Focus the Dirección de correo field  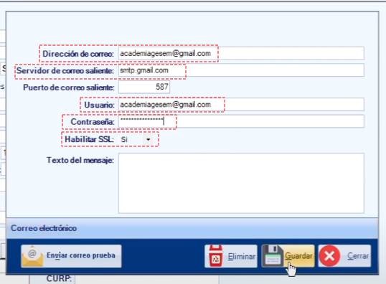tap(241, 53)
